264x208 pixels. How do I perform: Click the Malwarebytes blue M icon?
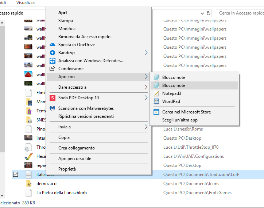53,108
